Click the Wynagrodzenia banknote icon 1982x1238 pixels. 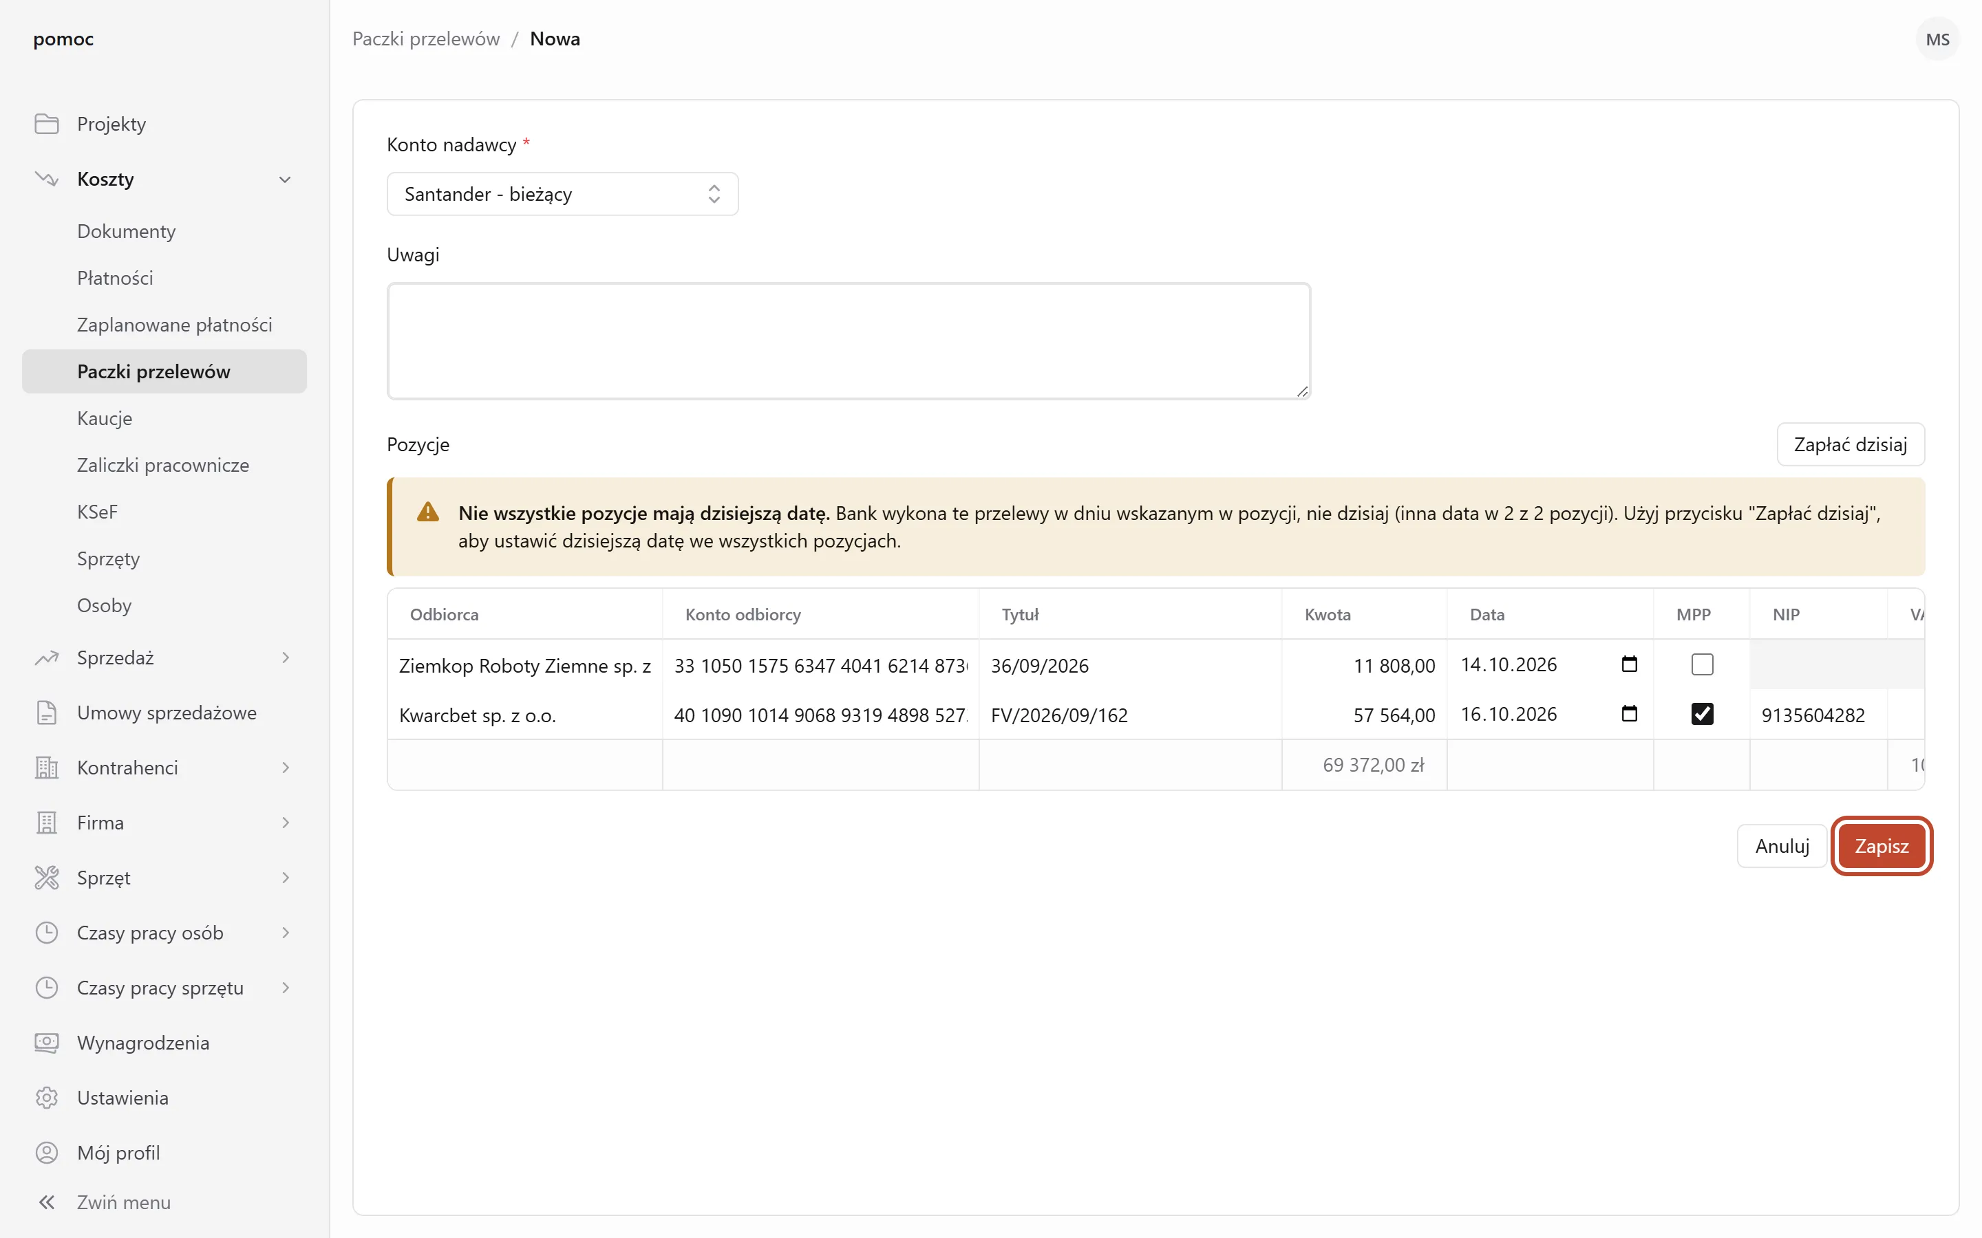(47, 1042)
